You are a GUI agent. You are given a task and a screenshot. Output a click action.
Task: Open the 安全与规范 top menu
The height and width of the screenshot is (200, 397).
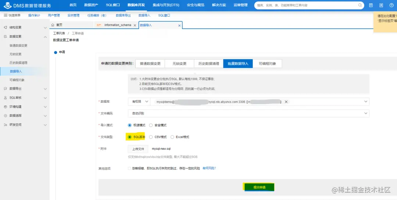pos(196,5)
